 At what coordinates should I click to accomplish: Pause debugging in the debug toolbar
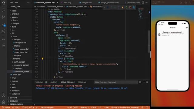108,8
